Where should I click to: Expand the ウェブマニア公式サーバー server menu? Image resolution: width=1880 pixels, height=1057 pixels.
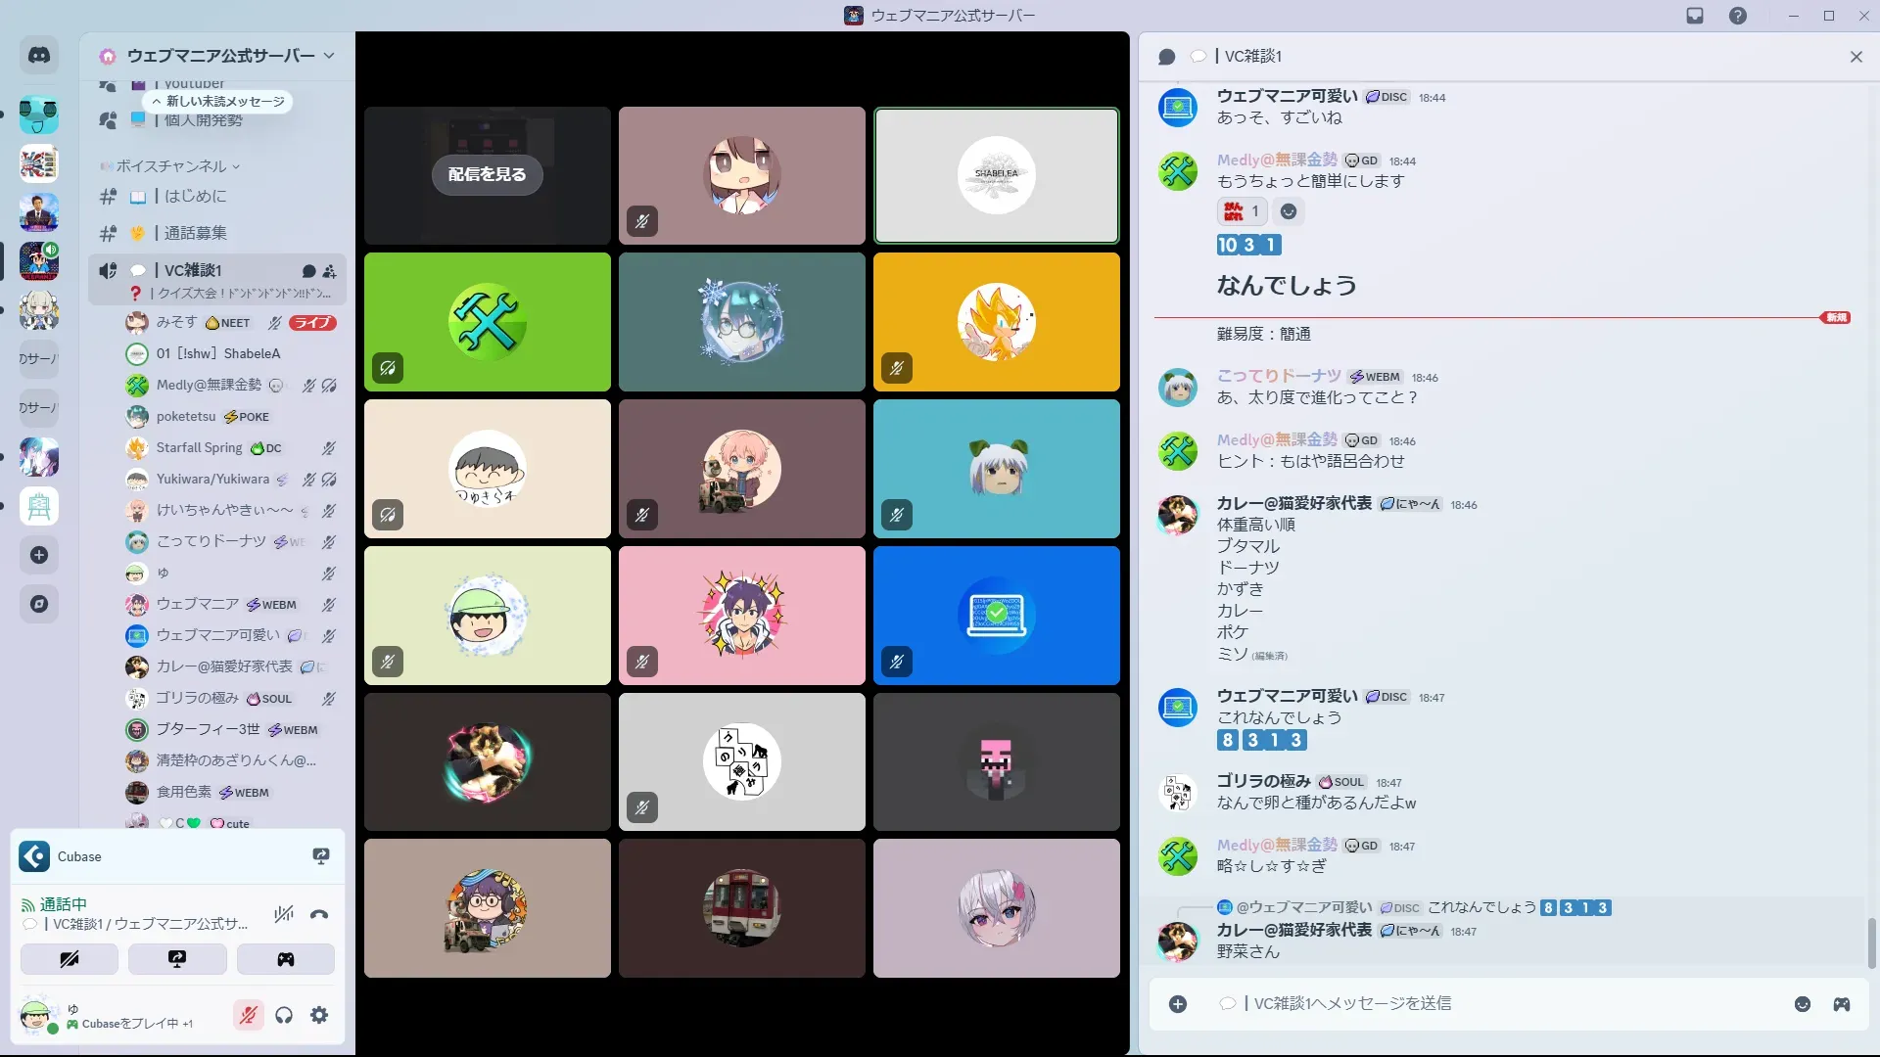(329, 56)
